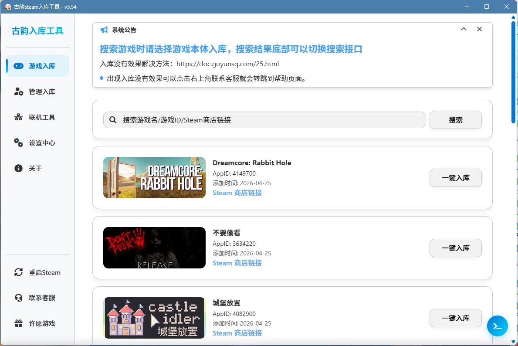
Task: Click the gears icon beside 设置中心
Action: (18, 142)
